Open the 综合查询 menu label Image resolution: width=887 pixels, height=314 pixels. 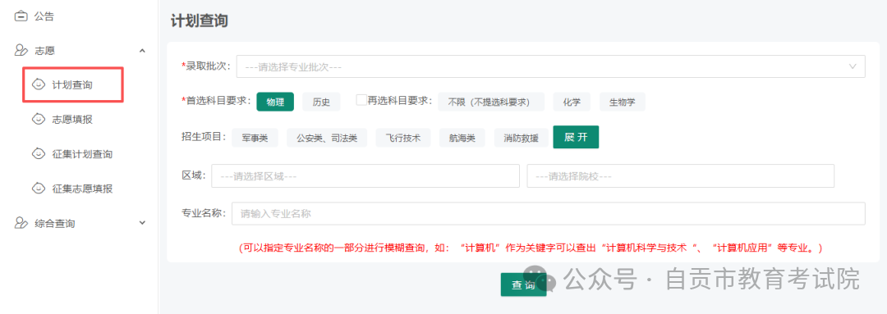pos(55,223)
